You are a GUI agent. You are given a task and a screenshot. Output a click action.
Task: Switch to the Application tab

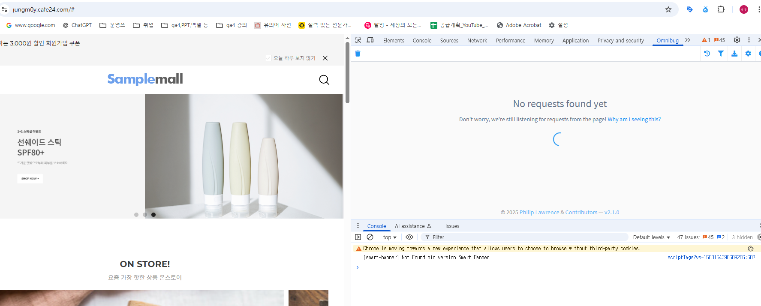[575, 41]
